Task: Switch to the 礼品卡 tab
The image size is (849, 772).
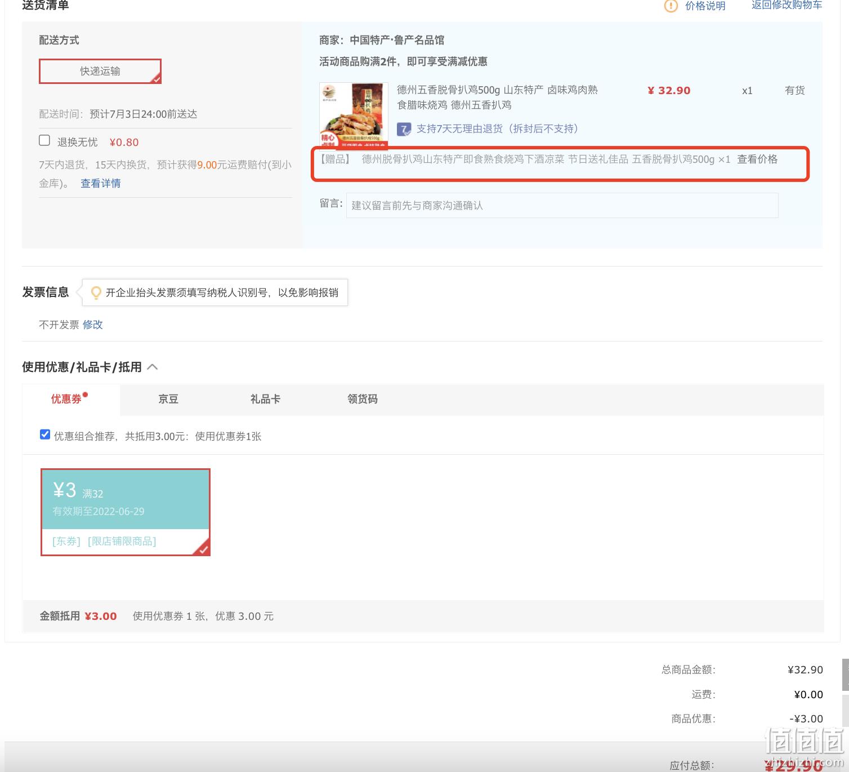Action: 265,400
